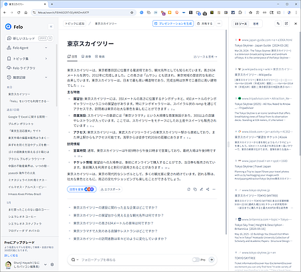301x272 pixels.
Task: Select suggestion about 訪問者数の変化
Action: point(120,239)
